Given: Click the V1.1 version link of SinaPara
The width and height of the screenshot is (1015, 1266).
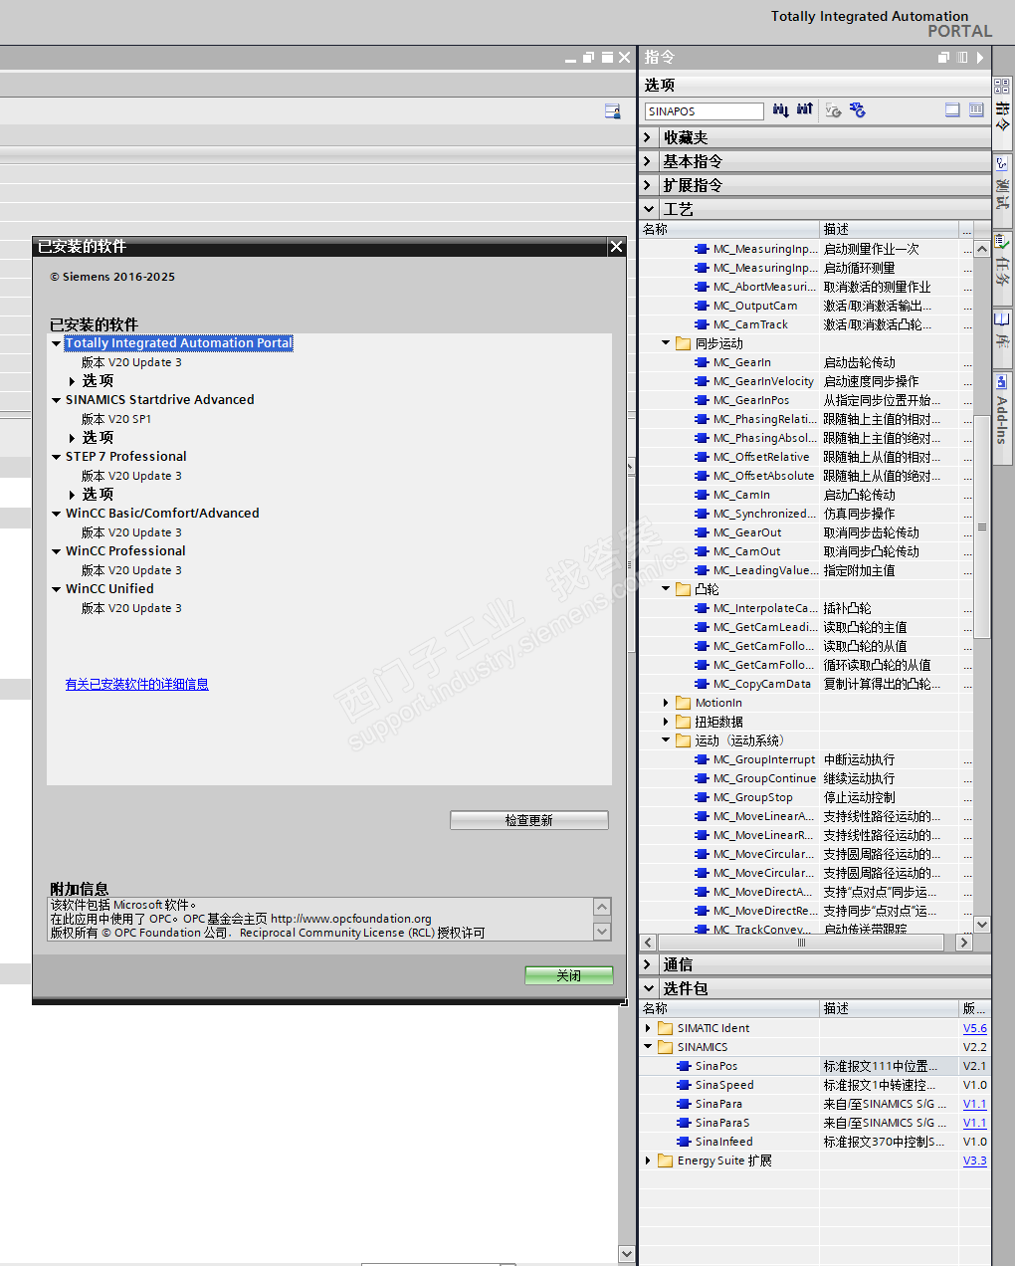Looking at the screenshot, I should pyautogui.click(x=975, y=1104).
